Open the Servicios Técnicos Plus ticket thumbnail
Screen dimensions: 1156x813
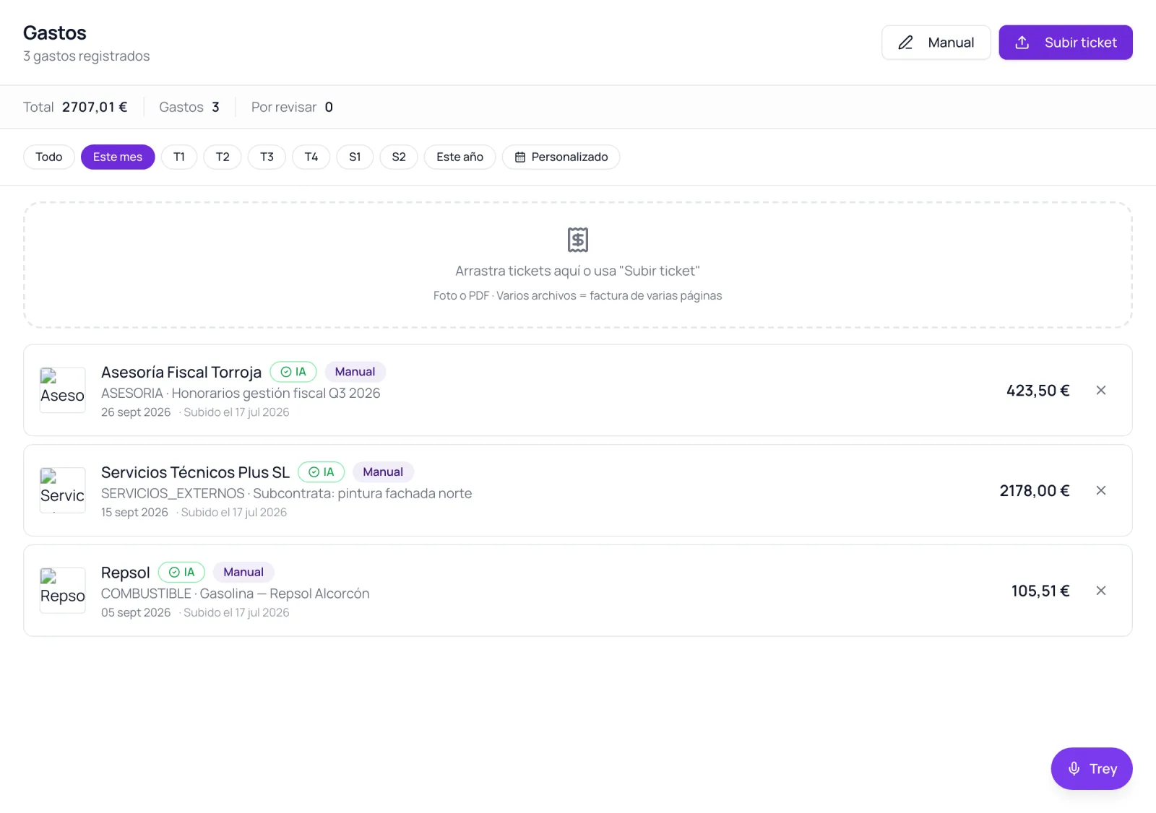click(62, 490)
